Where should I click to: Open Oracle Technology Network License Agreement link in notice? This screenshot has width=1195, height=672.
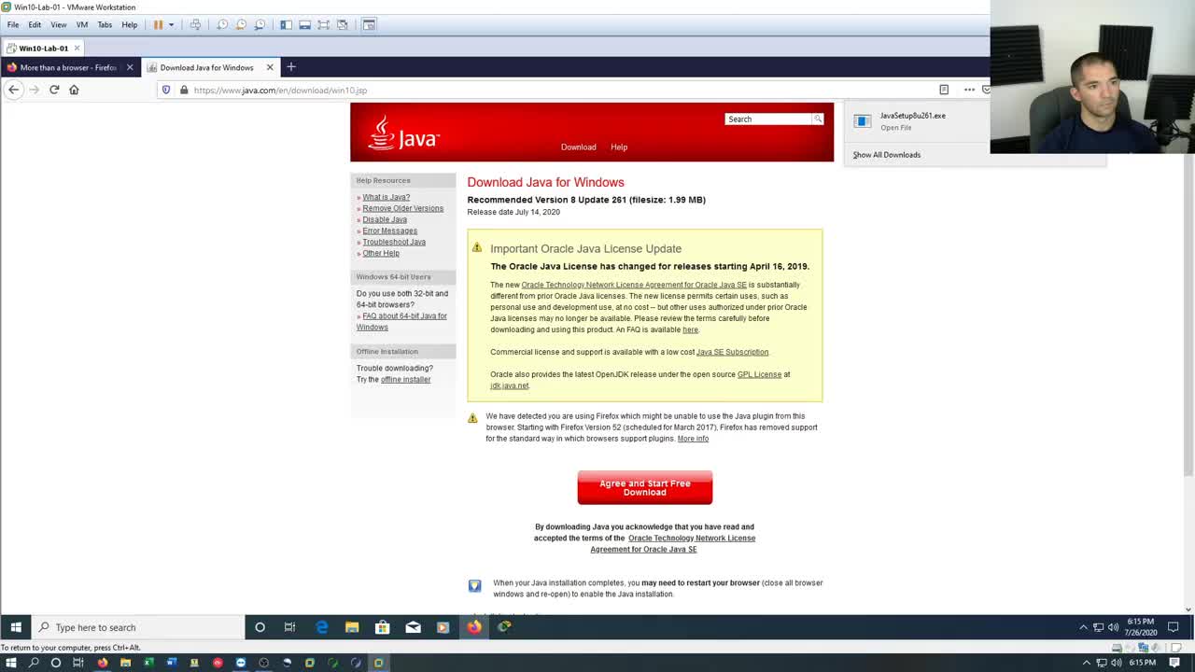tap(634, 285)
